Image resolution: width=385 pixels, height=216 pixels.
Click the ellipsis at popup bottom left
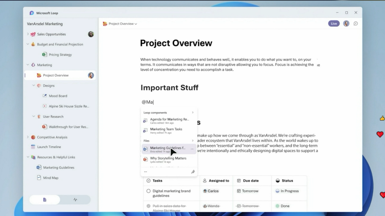click(x=145, y=172)
